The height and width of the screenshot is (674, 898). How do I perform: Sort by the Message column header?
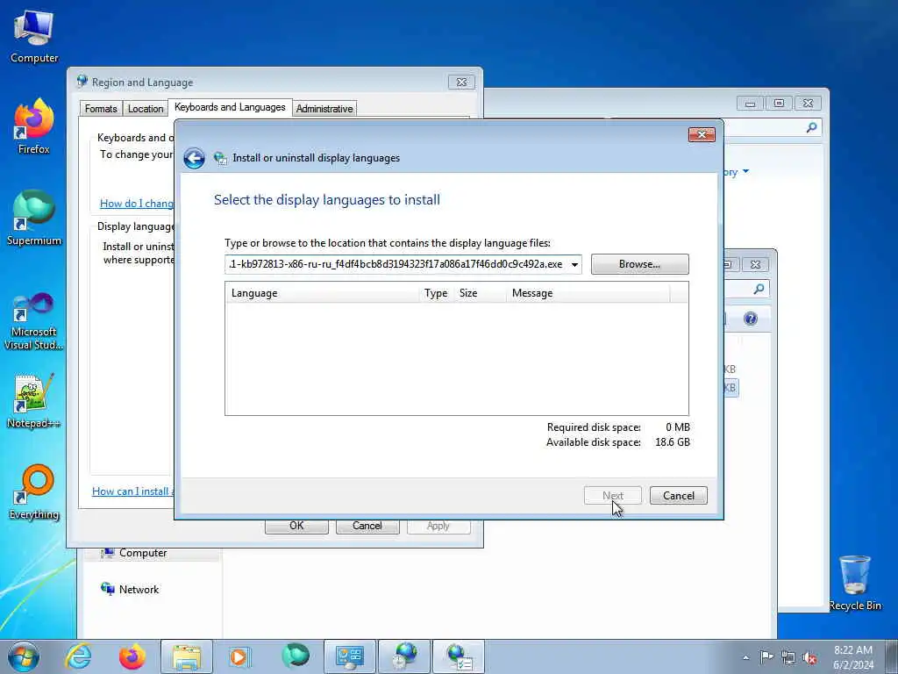tap(588, 293)
